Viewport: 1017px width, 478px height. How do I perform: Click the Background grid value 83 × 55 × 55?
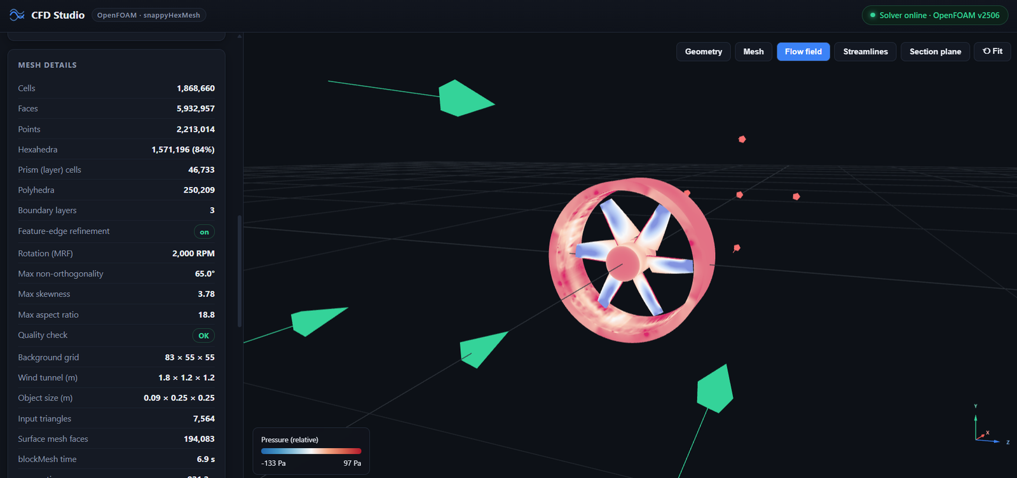pyautogui.click(x=190, y=357)
